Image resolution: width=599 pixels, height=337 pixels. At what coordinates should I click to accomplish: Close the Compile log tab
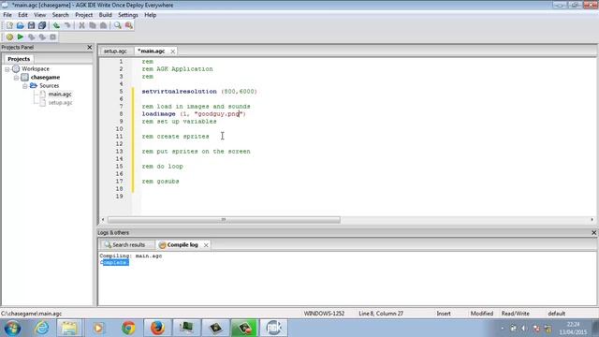206,245
